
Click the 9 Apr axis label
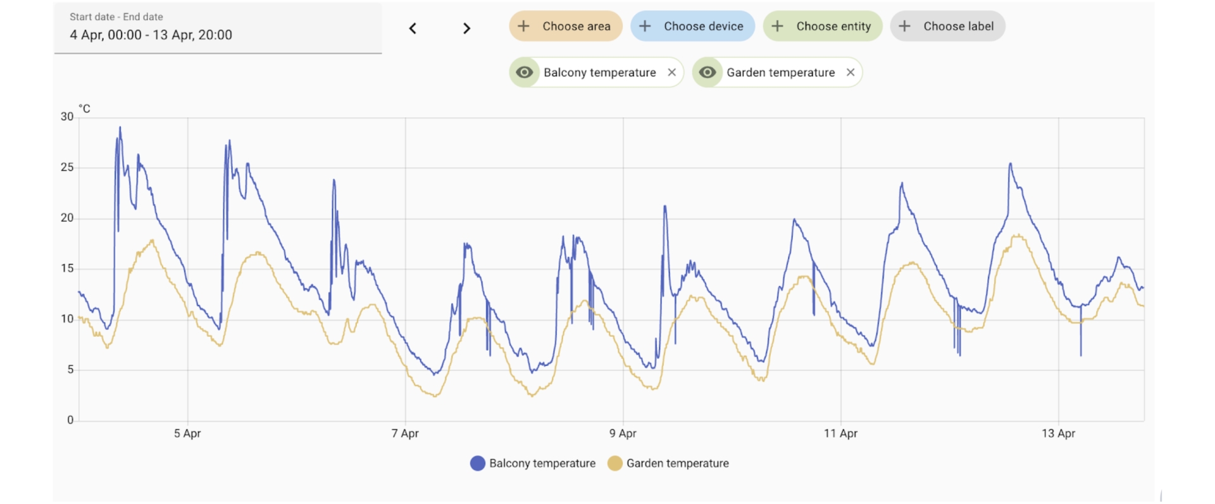pos(623,434)
